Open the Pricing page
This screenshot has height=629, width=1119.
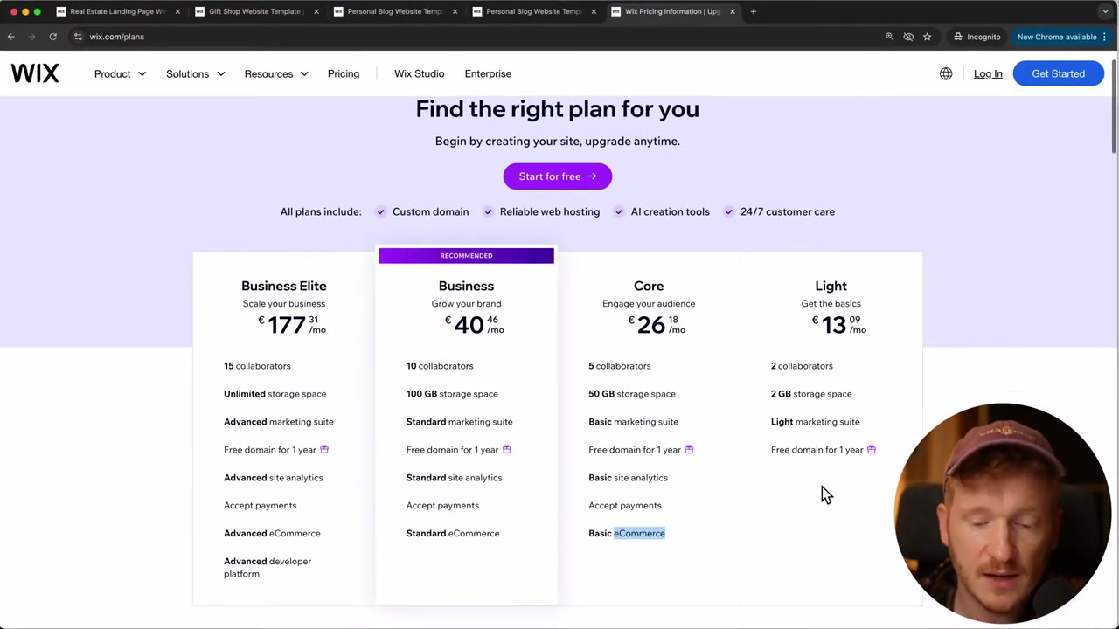pos(344,73)
